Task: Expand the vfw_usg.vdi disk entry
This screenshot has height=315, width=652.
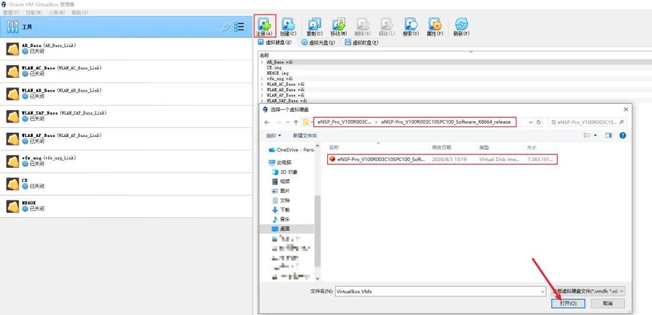Action: click(262, 78)
